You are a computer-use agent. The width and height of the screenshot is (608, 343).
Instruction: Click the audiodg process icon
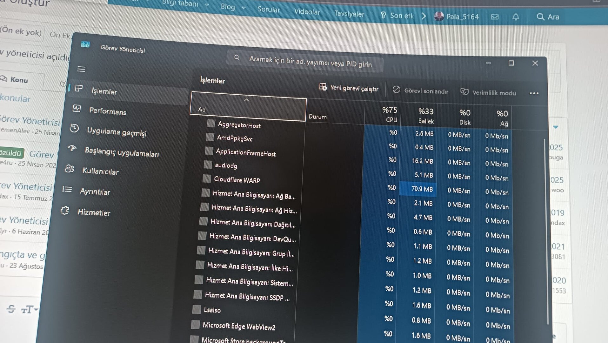(208, 165)
